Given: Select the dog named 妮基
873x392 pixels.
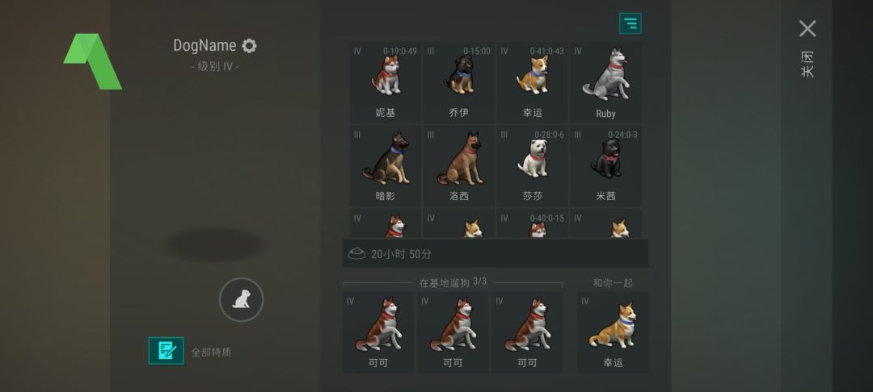Looking at the screenshot, I should 386,83.
